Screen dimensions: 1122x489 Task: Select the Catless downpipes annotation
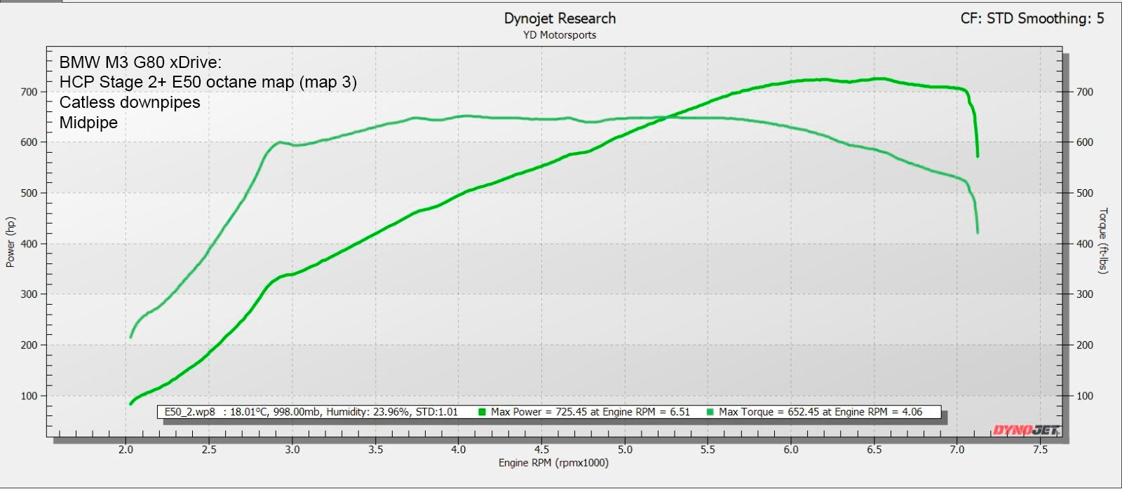[130, 103]
